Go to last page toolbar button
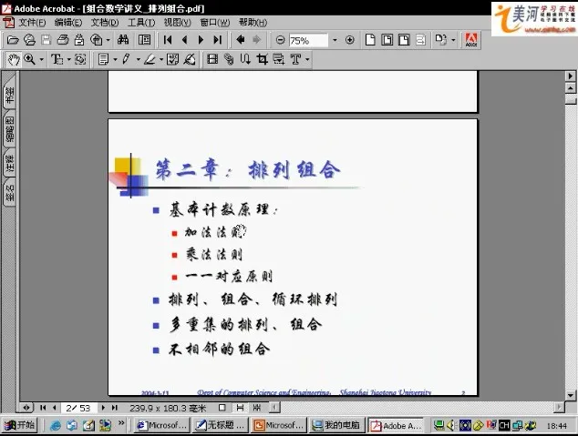 coord(218,40)
